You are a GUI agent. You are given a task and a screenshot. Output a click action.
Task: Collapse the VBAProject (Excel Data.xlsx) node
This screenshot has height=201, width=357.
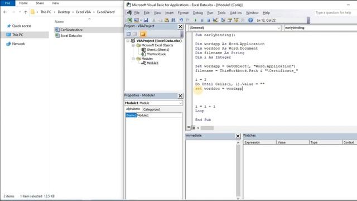128,41
